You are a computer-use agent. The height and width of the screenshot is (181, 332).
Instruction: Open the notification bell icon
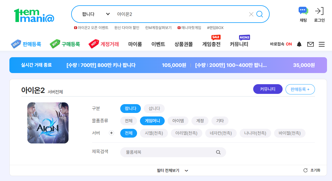coord(299,44)
